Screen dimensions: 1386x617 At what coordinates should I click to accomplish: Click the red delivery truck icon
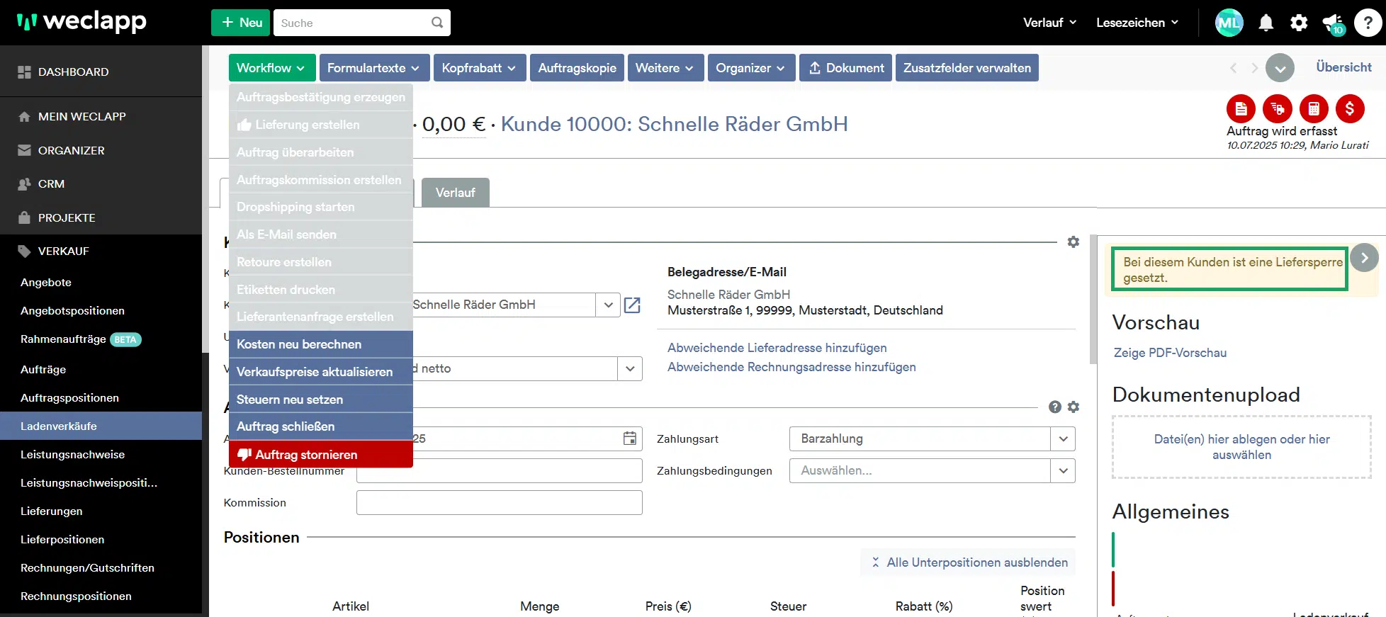[1277, 108]
